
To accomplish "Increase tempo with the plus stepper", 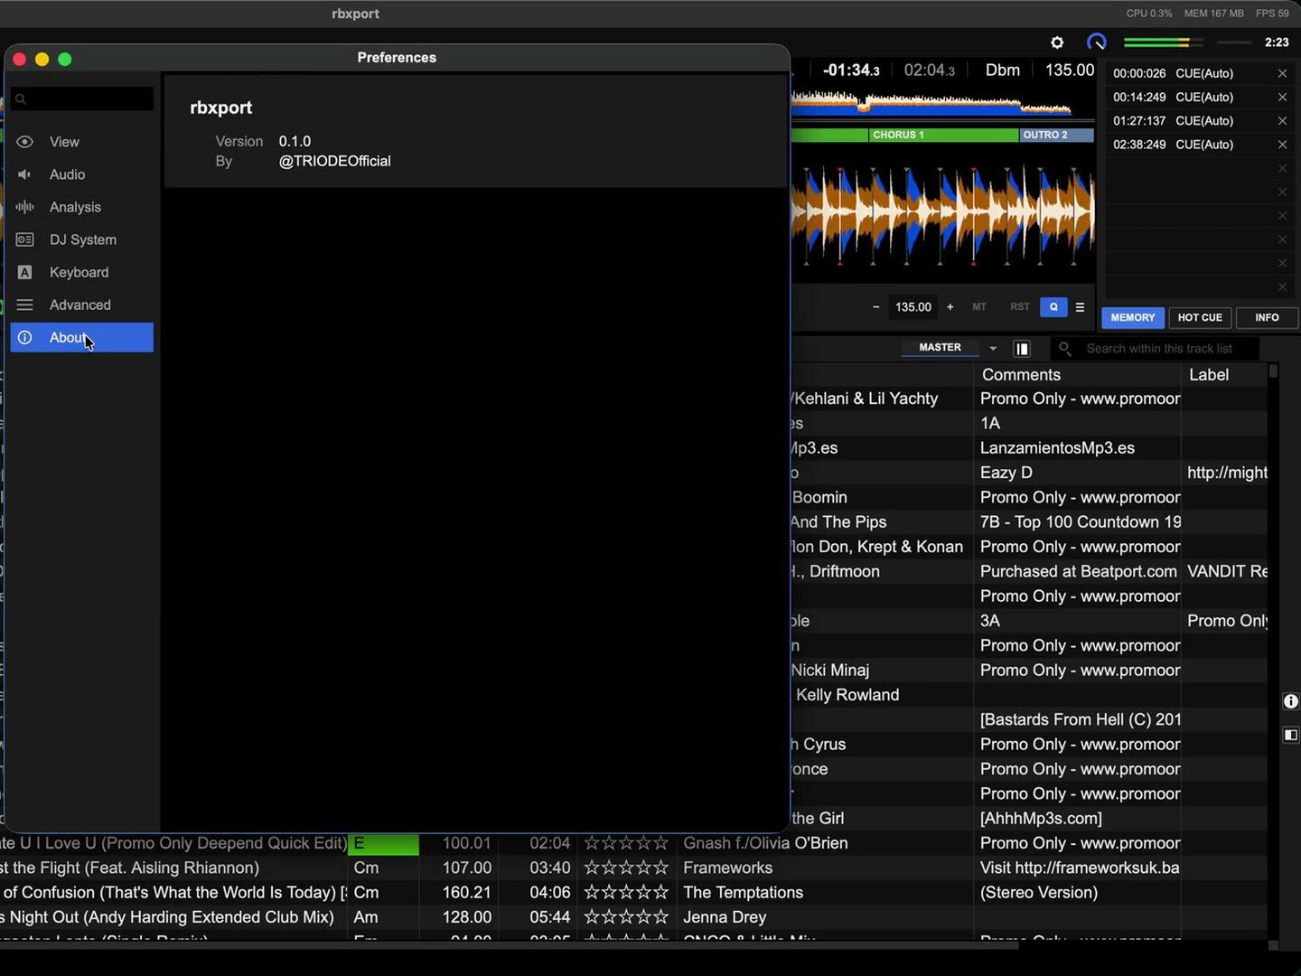I will [x=950, y=307].
